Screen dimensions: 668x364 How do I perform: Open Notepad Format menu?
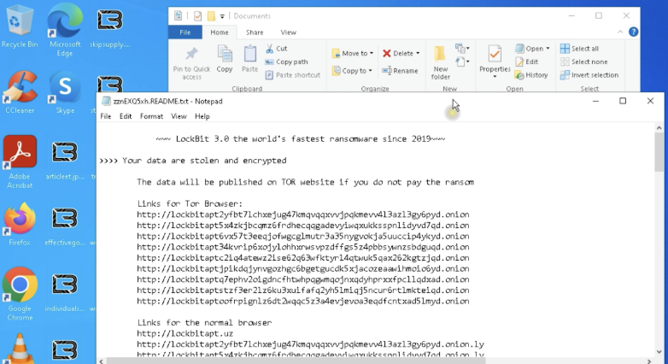tap(151, 116)
